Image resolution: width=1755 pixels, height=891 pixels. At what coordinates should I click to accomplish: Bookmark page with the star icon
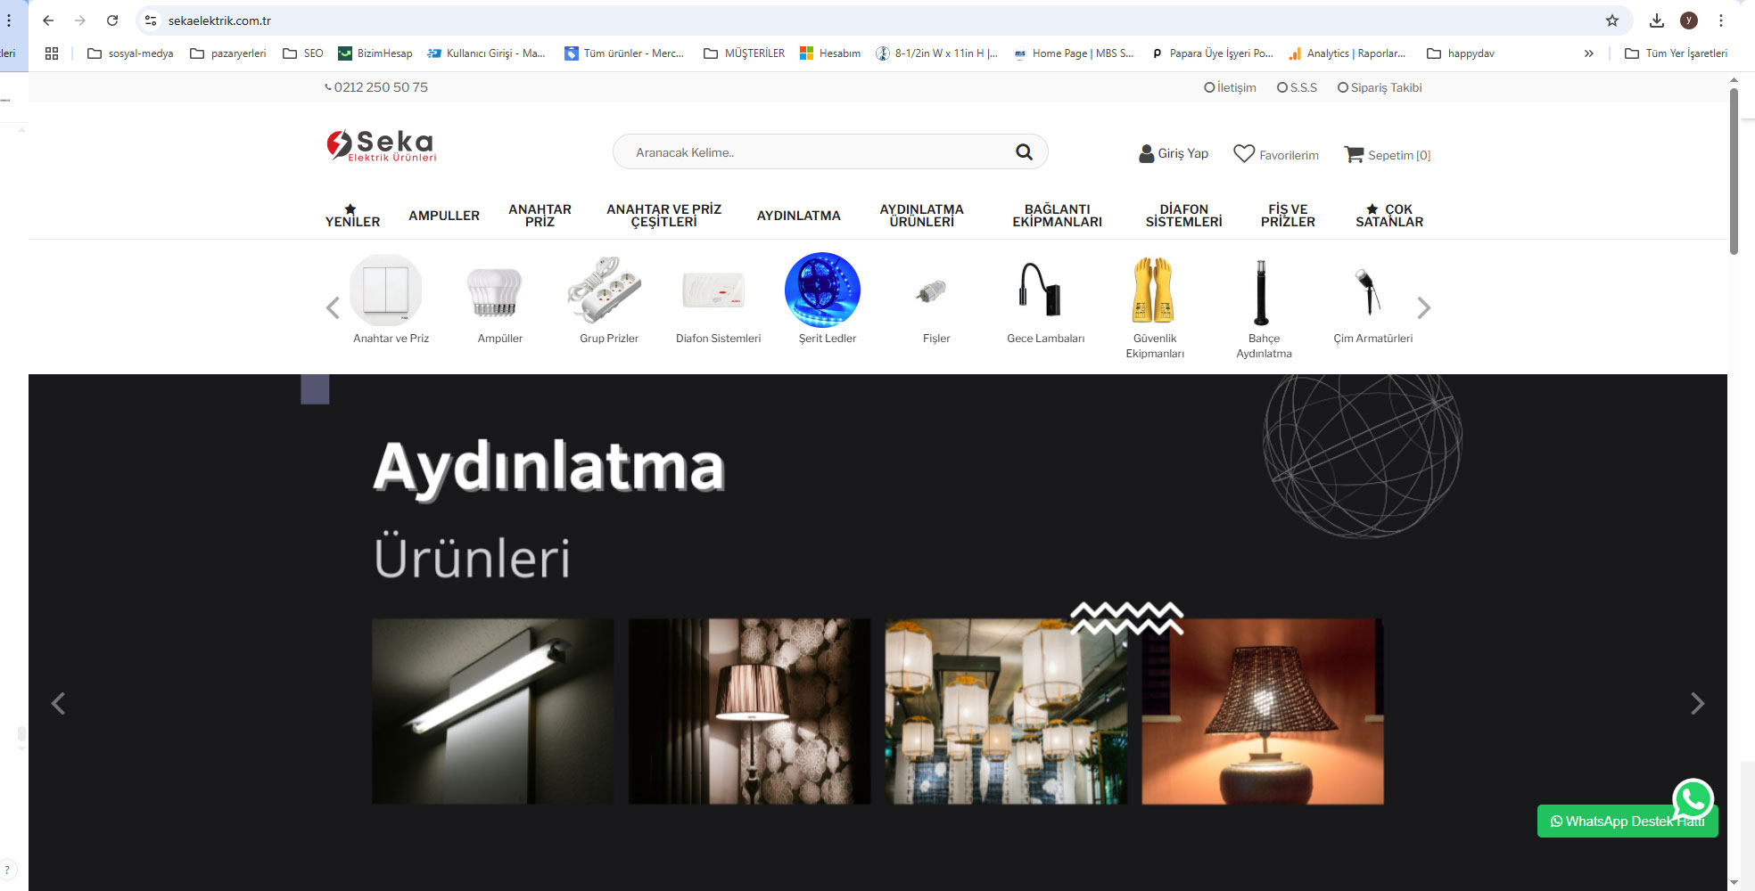[1611, 20]
